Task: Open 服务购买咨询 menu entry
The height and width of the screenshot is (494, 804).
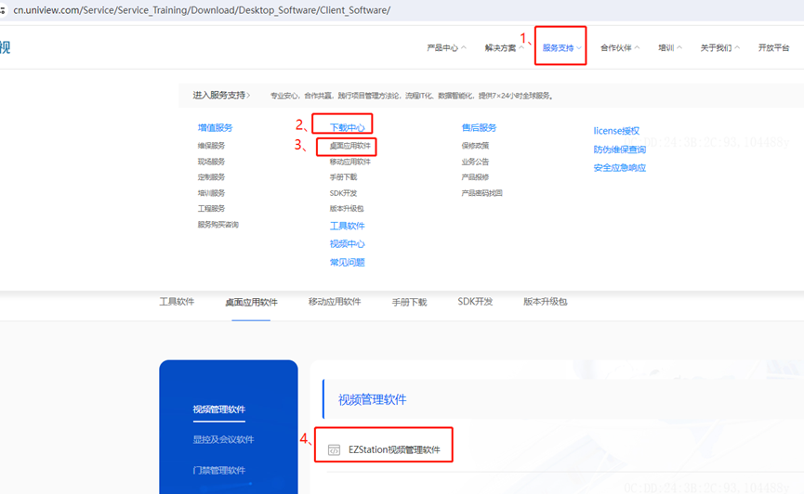Action: click(217, 224)
